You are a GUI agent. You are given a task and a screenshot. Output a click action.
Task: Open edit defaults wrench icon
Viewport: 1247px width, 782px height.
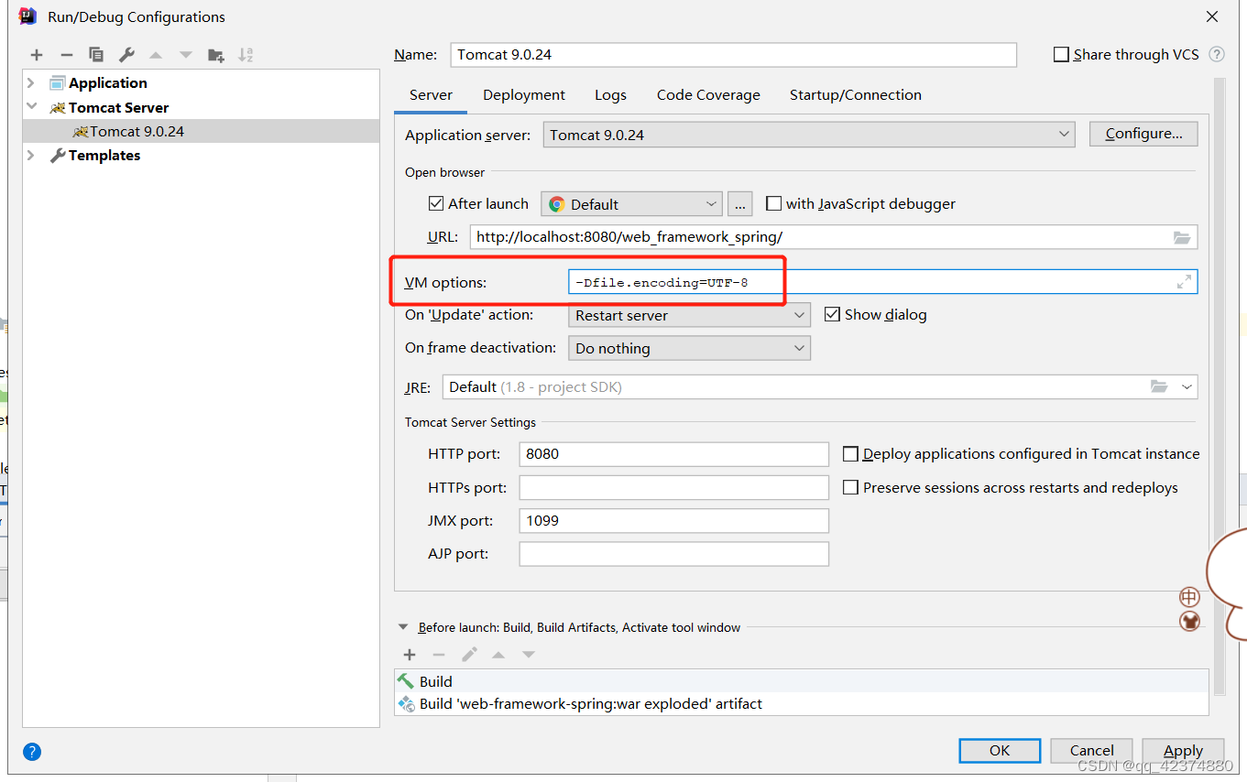[126, 55]
